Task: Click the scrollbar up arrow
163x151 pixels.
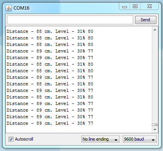Action: [155, 30]
